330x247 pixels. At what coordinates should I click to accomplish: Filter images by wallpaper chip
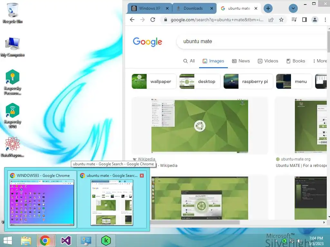point(154,81)
